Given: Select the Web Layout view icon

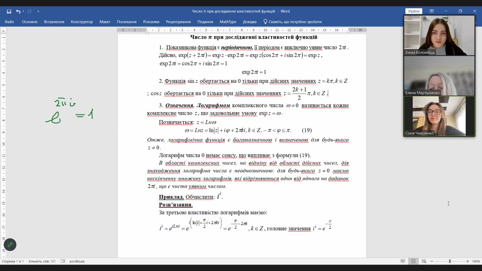Looking at the screenshot, I should (424, 261).
